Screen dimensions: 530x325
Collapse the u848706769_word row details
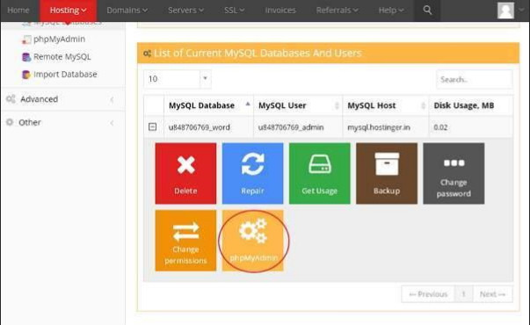tap(152, 126)
